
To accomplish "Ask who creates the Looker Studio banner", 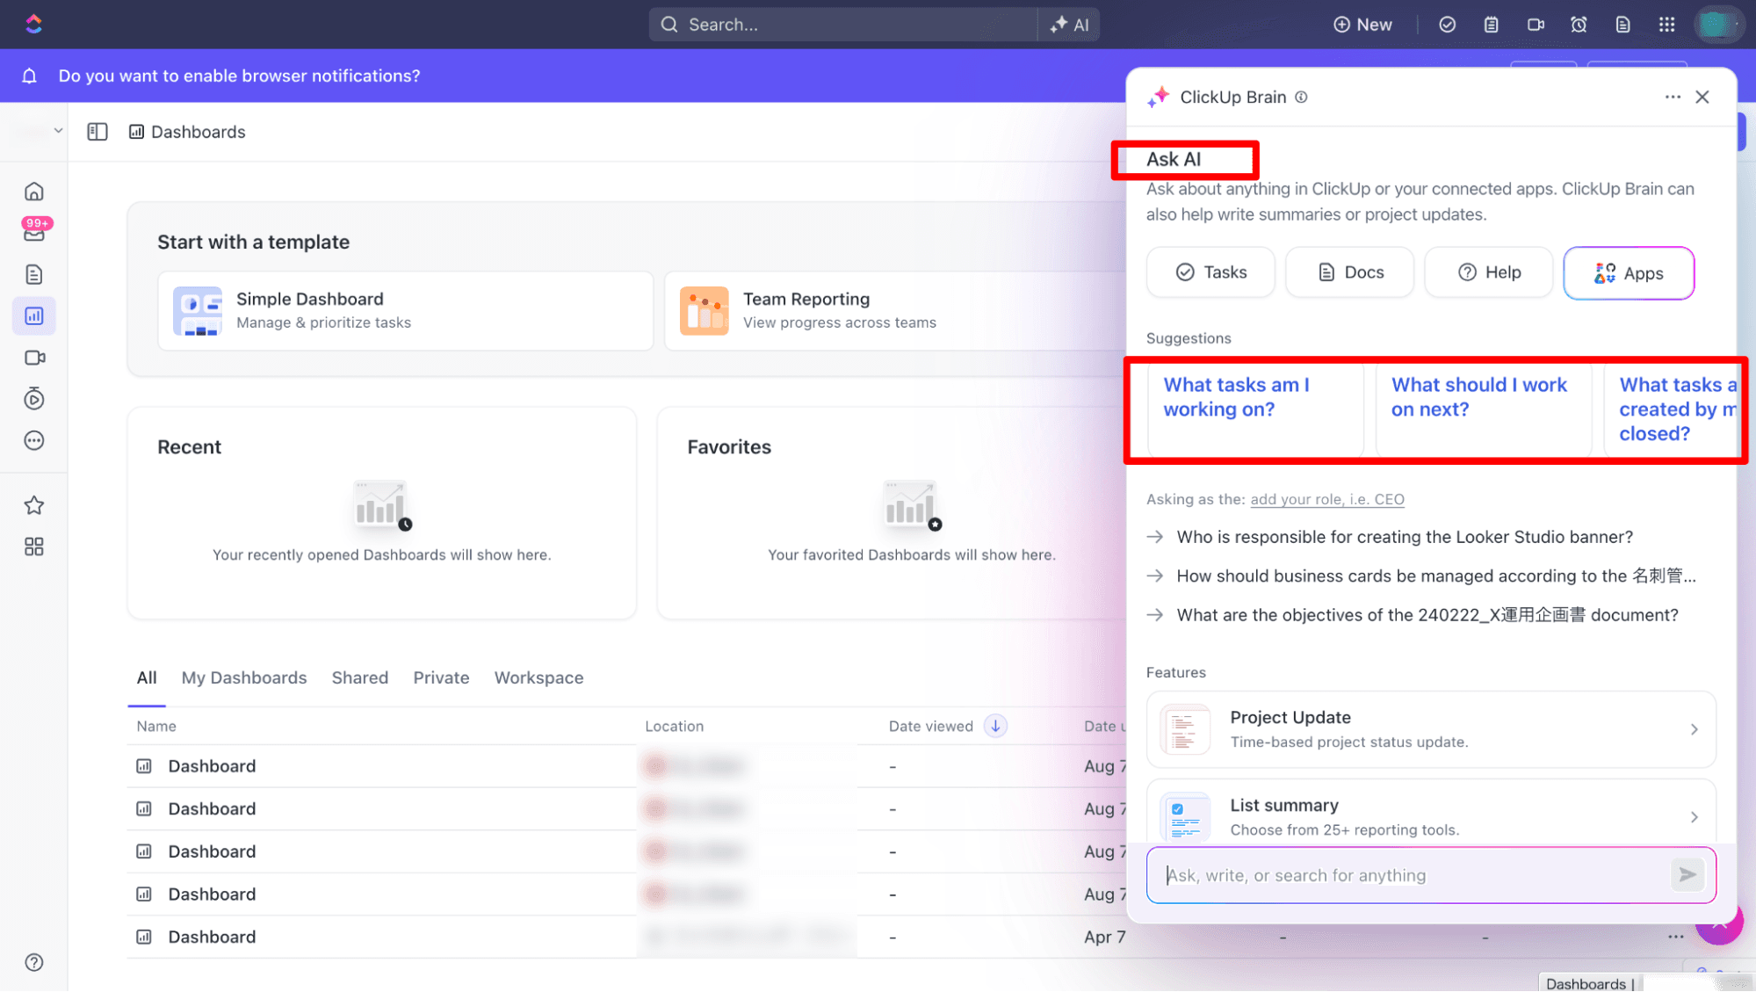I will [x=1405, y=537].
